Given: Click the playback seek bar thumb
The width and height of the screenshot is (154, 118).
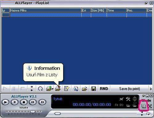Looking at the screenshot, I should [58, 114].
